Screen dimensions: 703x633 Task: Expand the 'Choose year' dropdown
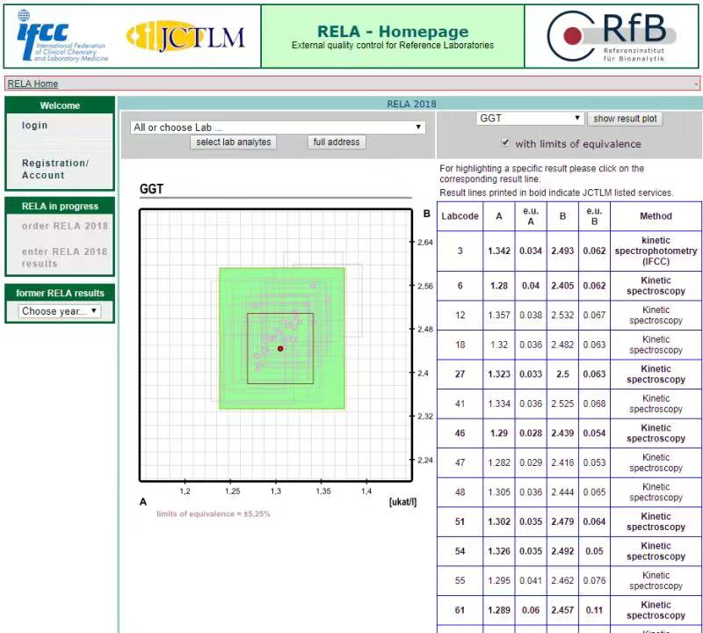pos(60,311)
